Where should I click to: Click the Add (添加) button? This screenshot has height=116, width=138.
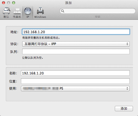click(124, 109)
